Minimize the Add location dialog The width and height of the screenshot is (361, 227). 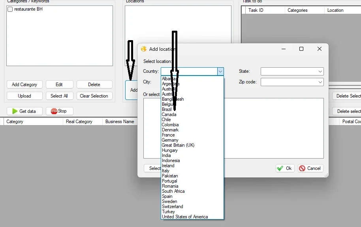pos(284,49)
